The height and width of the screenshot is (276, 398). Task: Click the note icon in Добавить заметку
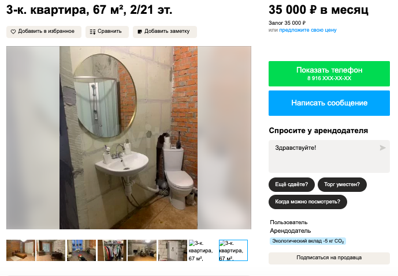point(139,32)
